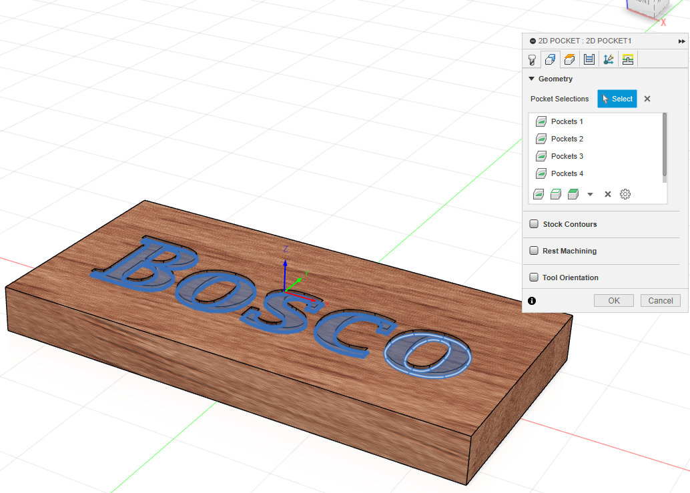Switch to the Heights tab

[x=570, y=59]
